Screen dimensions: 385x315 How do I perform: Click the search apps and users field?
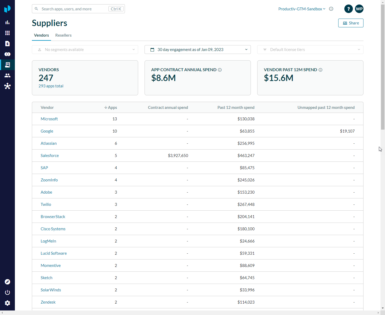click(74, 9)
